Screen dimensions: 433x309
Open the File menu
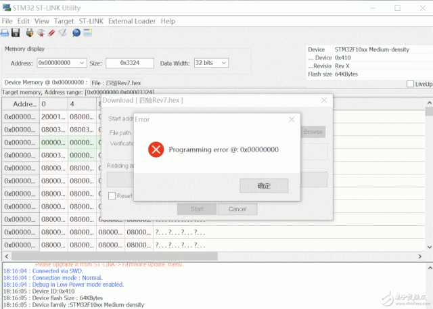[x=7, y=21]
